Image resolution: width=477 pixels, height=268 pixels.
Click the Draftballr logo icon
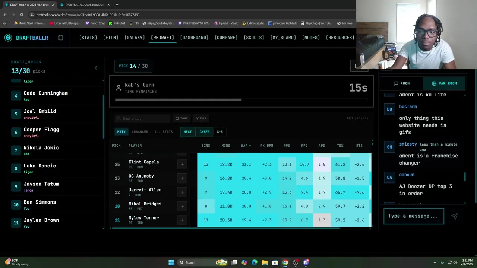point(8,38)
